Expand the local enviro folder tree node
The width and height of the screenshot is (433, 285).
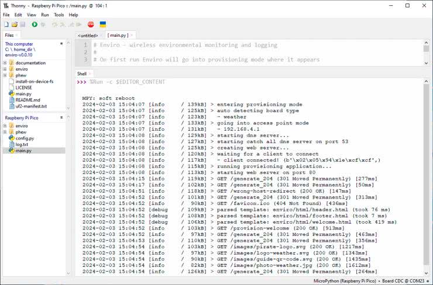5,69
